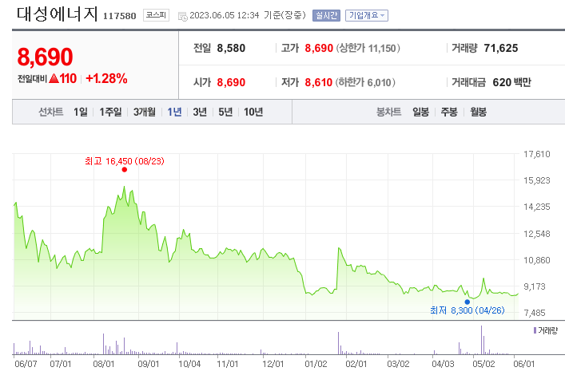The image size is (565, 383).
Task: Click the 09/01 date axis label
Action: tap(149, 364)
